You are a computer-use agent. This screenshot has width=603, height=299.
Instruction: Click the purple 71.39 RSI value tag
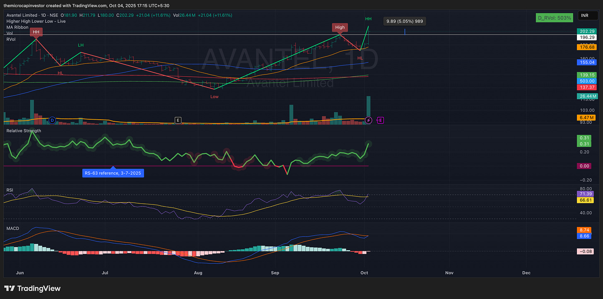pyautogui.click(x=585, y=194)
